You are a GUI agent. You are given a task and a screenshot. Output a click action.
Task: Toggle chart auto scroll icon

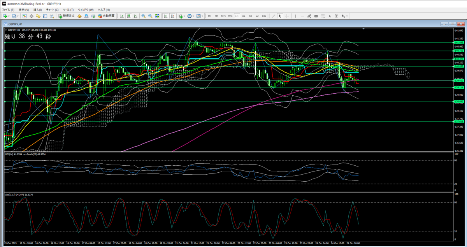[x=165, y=16]
